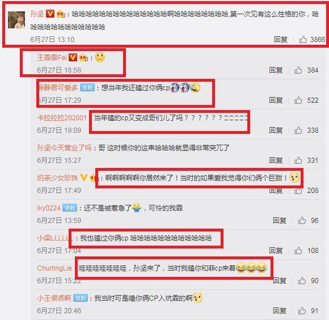This screenshot has width=329, height=320.
Task: Like 小梁LLLLL's comment with 108 likes
Action: pyautogui.click(x=298, y=251)
